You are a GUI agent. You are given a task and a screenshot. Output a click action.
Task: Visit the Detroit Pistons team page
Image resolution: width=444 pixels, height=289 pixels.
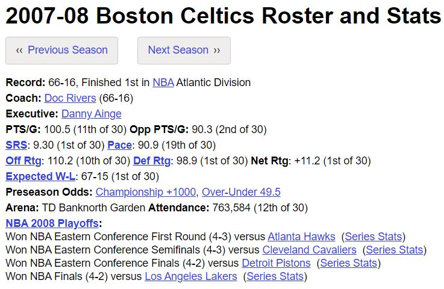pyautogui.click(x=276, y=263)
